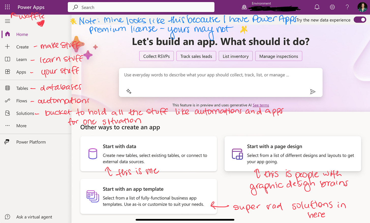The width and height of the screenshot is (370, 223).
Task: Click the Home house icon
Action: click(8, 34)
